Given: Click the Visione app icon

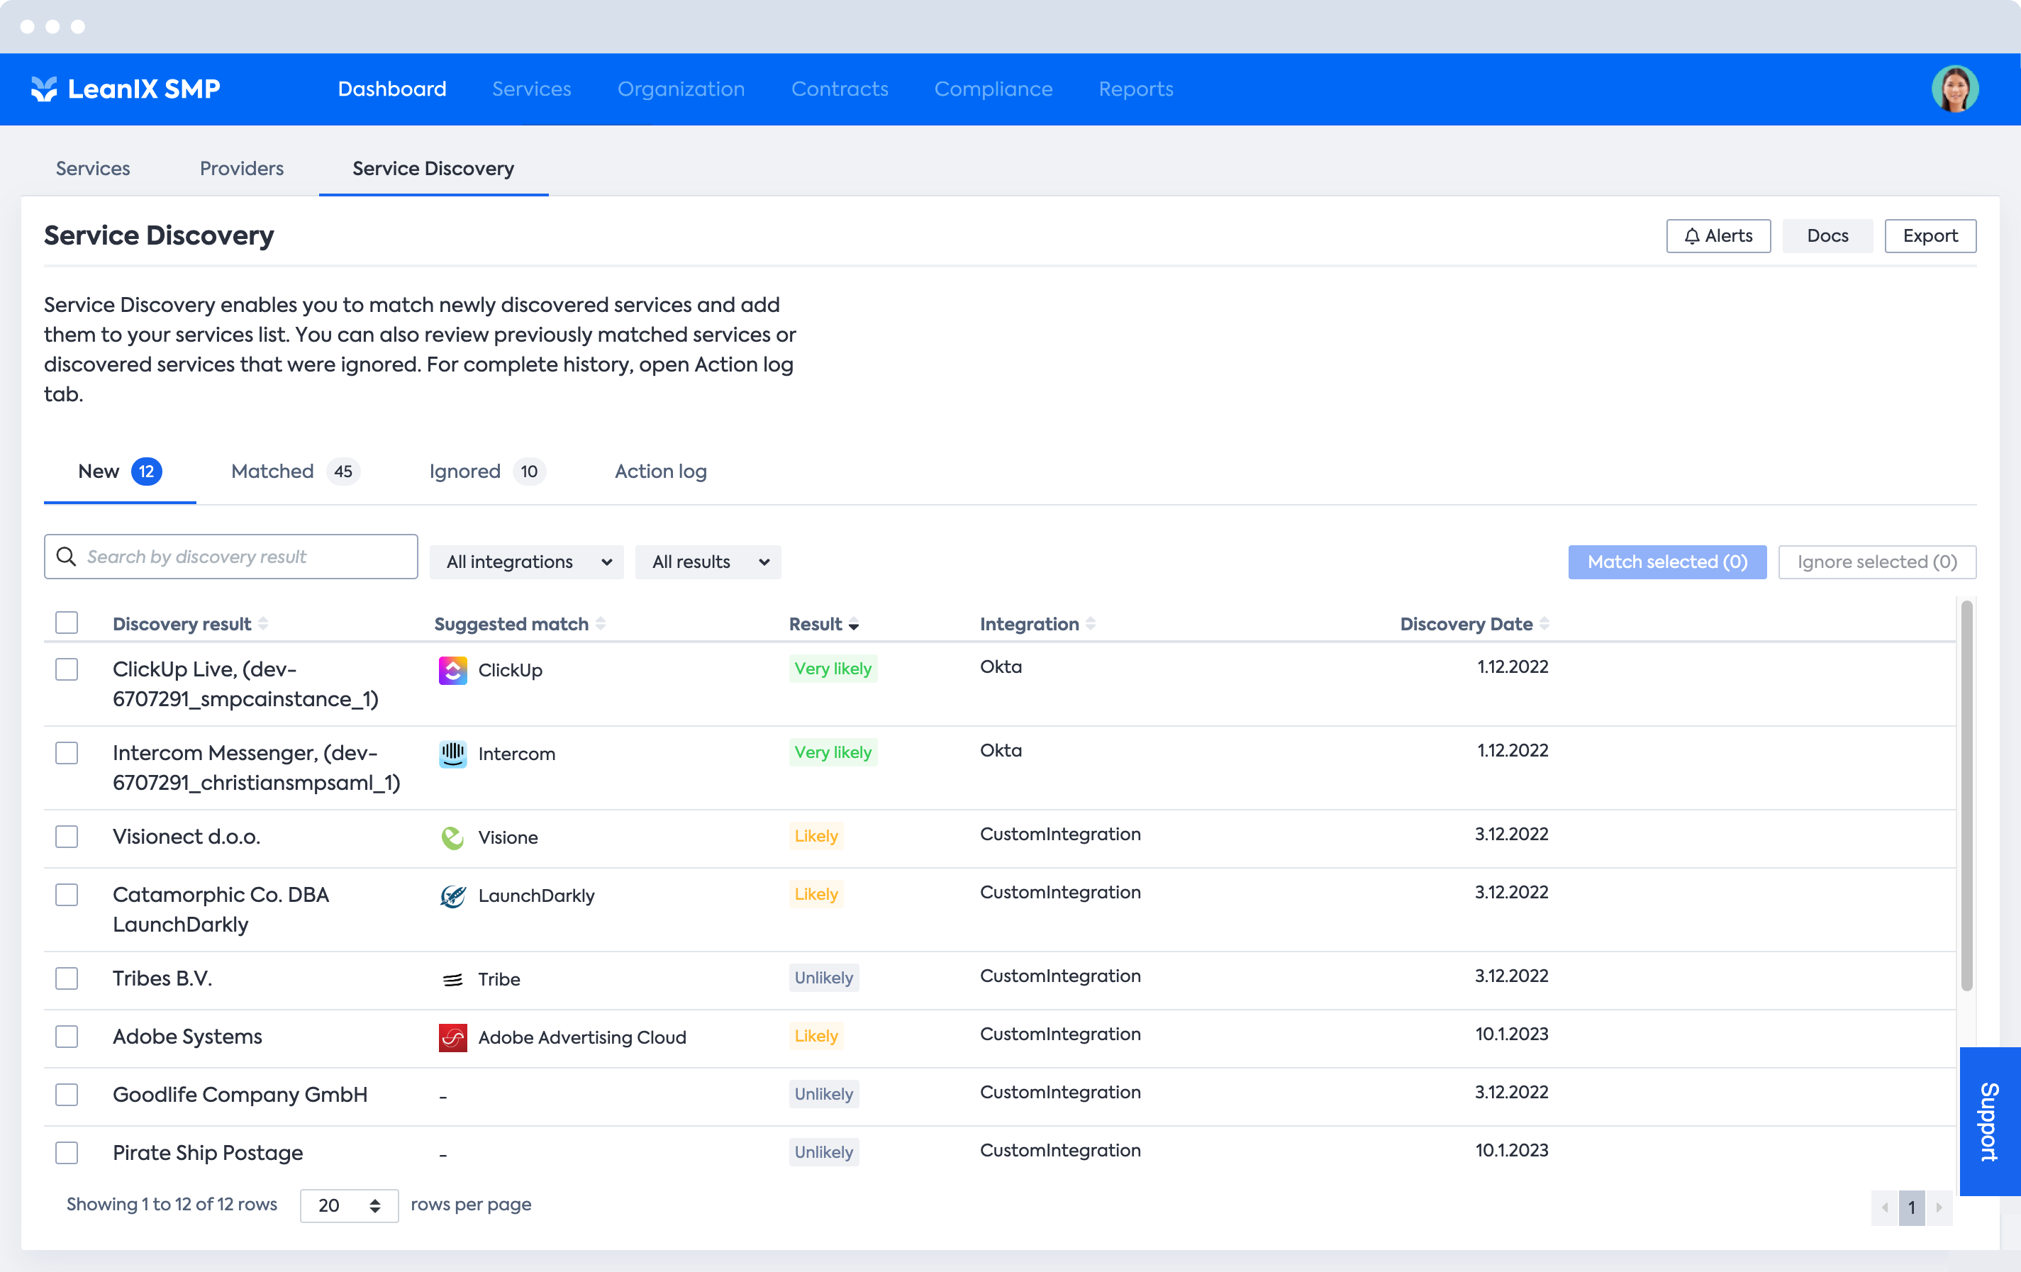Looking at the screenshot, I should [452, 837].
